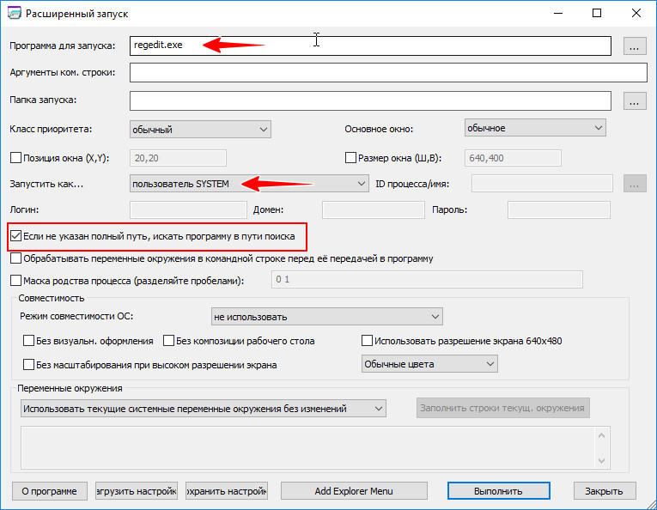
Task: Focus the command line arguments field
Action: pyautogui.click(x=388, y=73)
